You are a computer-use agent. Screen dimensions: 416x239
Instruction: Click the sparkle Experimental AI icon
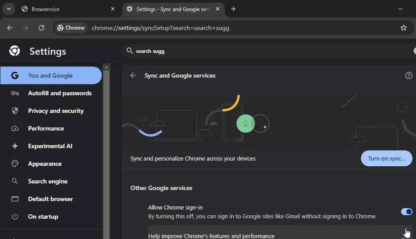[15, 146]
